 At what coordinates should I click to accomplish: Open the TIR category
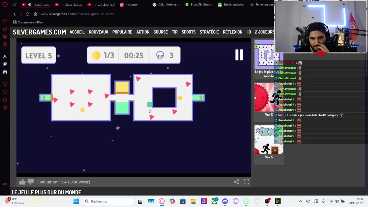(x=175, y=32)
